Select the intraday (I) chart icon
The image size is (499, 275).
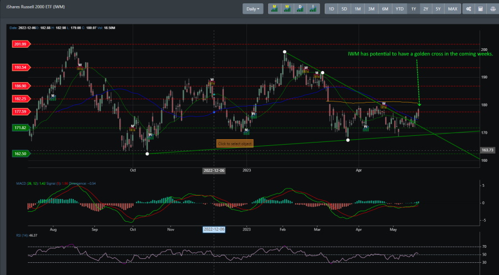pyautogui.click(x=313, y=9)
